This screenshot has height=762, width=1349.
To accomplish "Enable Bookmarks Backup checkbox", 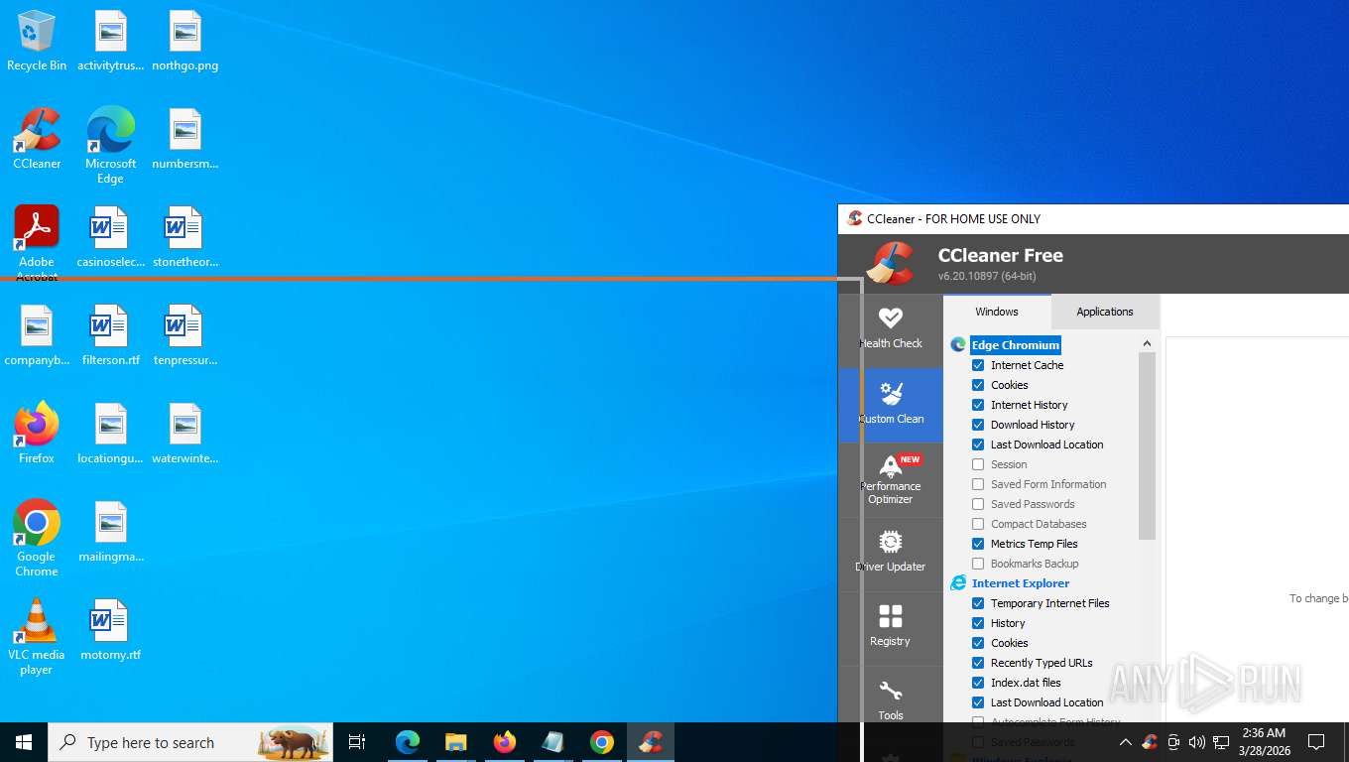I will 978,564.
